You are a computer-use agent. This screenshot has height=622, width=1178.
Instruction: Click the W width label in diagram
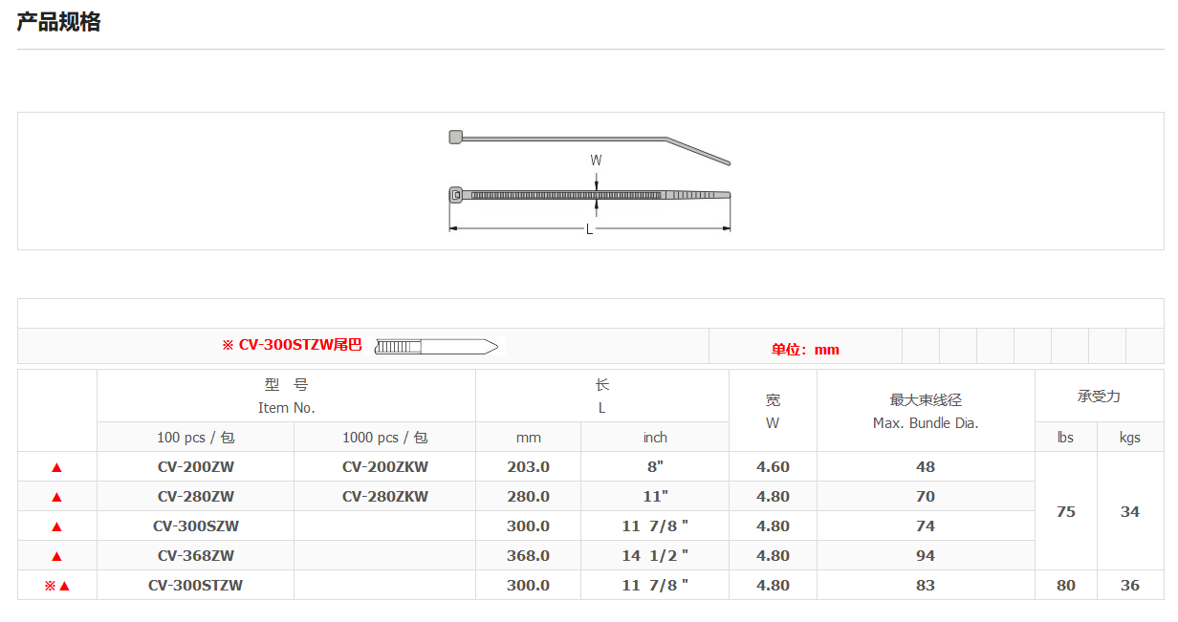(x=596, y=161)
